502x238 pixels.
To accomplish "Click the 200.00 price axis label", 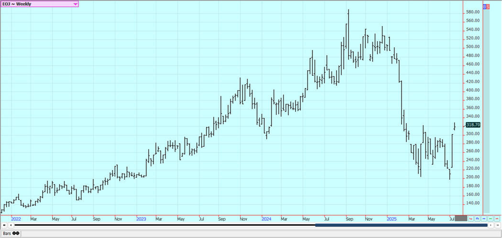I will 473,177.
